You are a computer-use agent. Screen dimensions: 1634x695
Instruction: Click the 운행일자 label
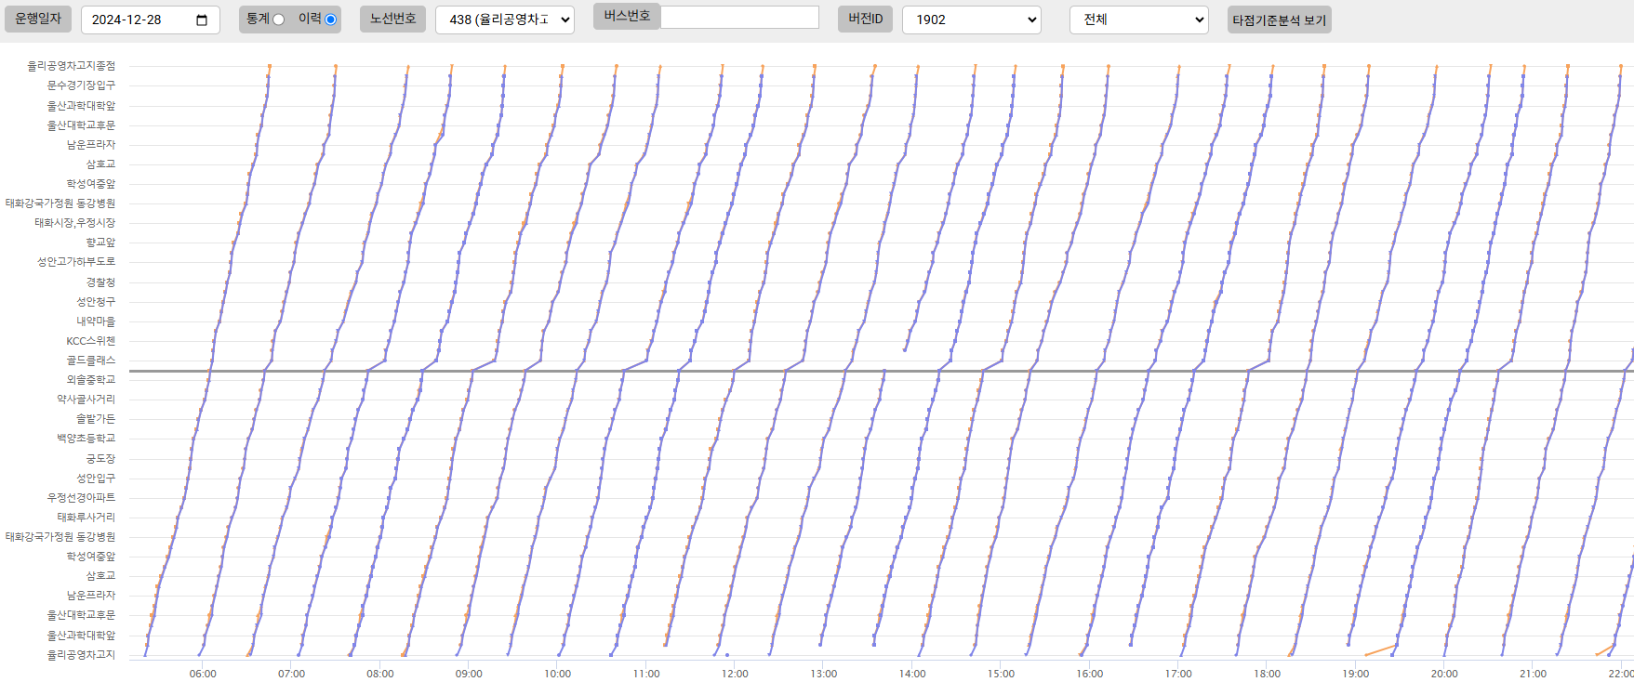(x=38, y=19)
